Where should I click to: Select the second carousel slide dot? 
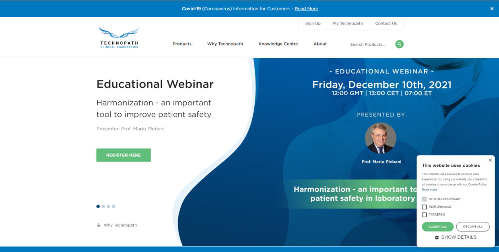103,206
